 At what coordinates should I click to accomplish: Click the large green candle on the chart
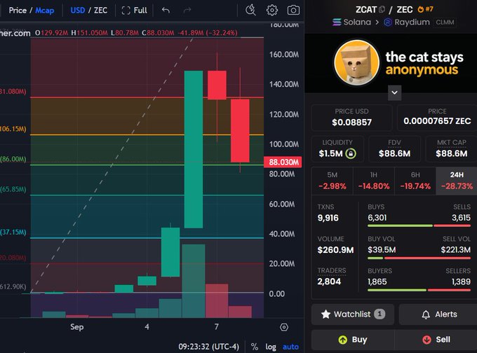pos(194,149)
